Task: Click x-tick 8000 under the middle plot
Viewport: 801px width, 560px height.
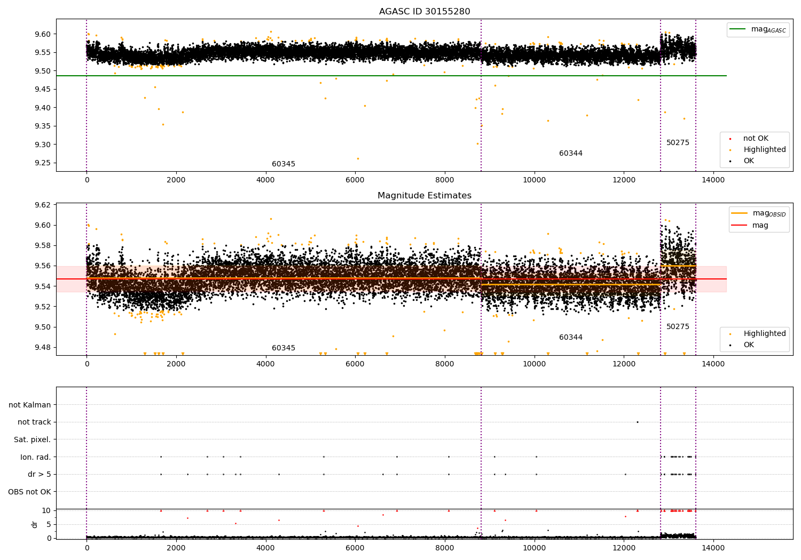Action: (445, 364)
